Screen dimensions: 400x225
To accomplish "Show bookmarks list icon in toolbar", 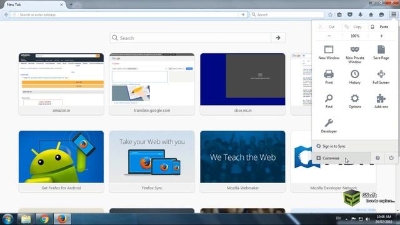I will pos(339,15).
